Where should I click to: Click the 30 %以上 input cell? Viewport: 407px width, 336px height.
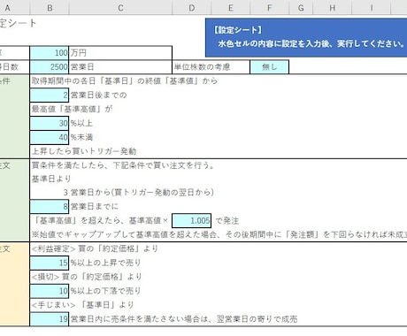point(50,123)
